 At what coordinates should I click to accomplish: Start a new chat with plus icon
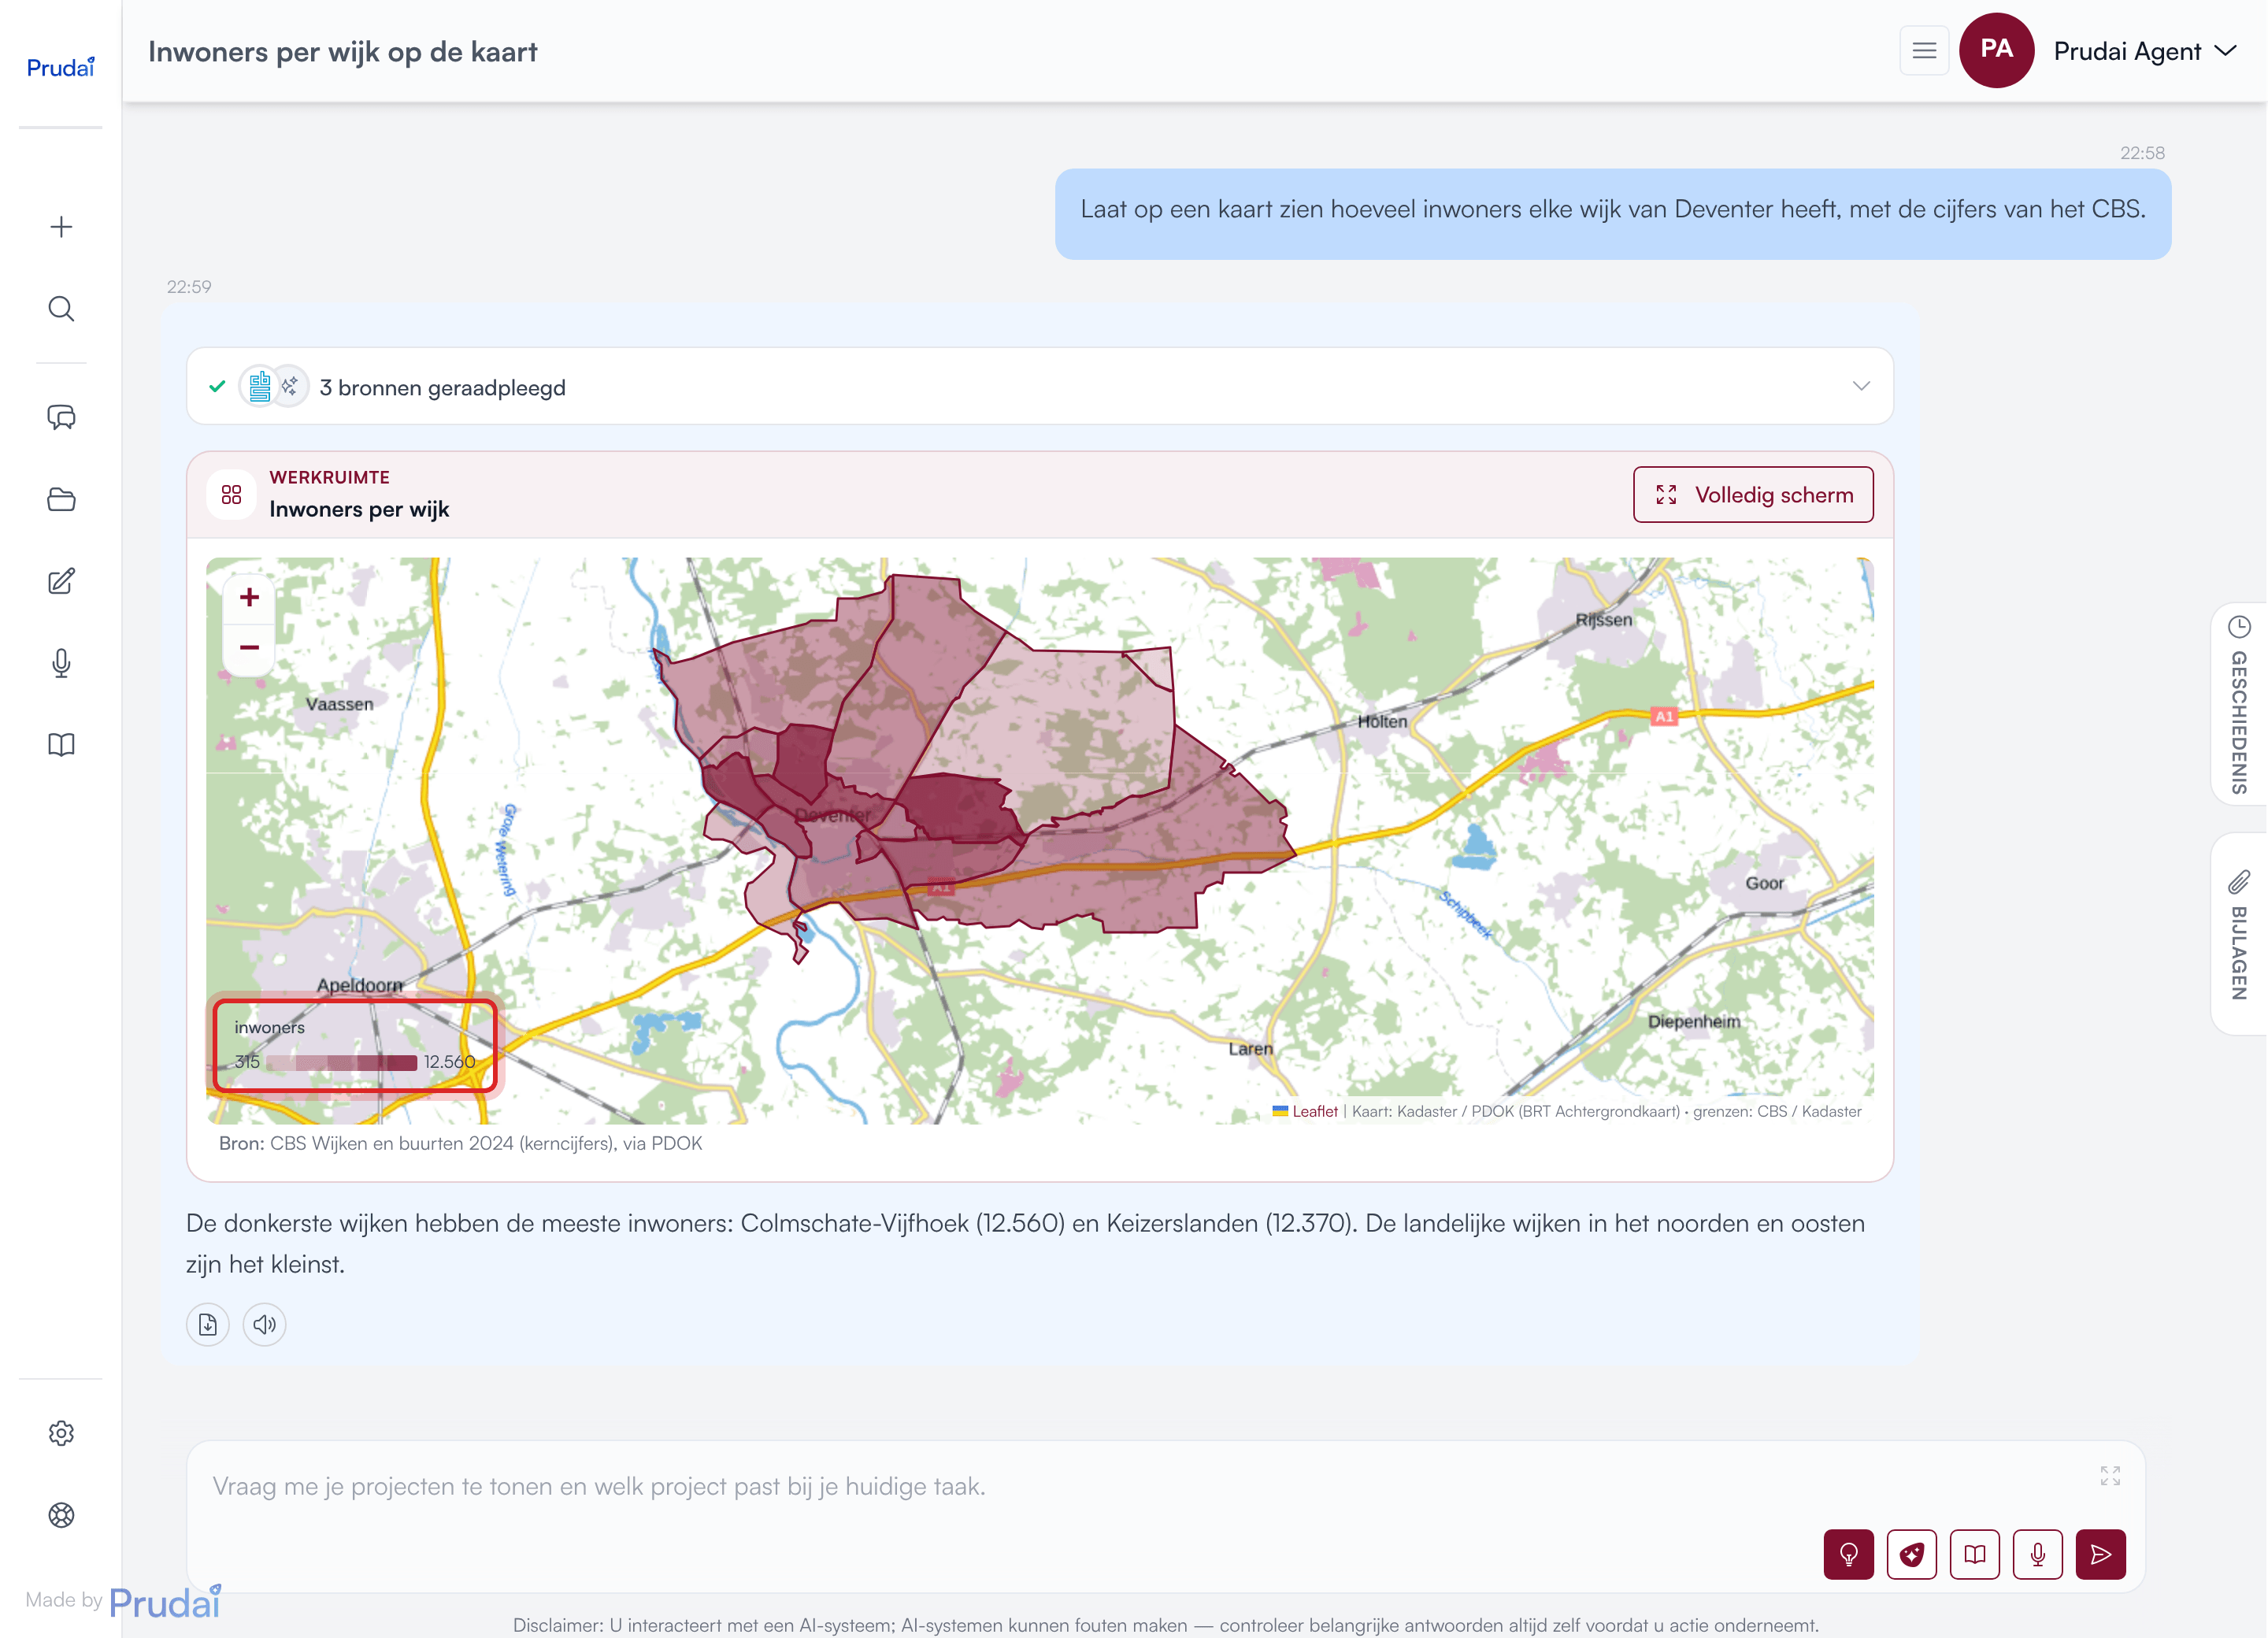pyautogui.click(x=61, y=227)
